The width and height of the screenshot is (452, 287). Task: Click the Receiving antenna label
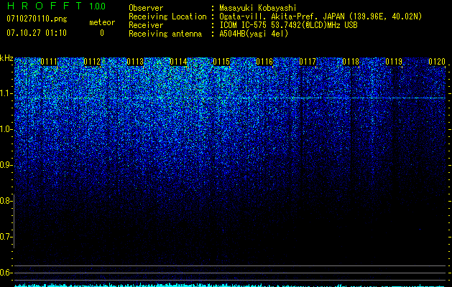(165, 34)
